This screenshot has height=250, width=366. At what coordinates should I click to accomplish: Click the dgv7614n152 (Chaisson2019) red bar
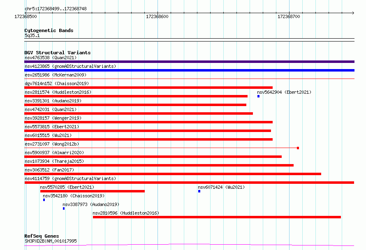pyautogui.click(x=148, y=88)
